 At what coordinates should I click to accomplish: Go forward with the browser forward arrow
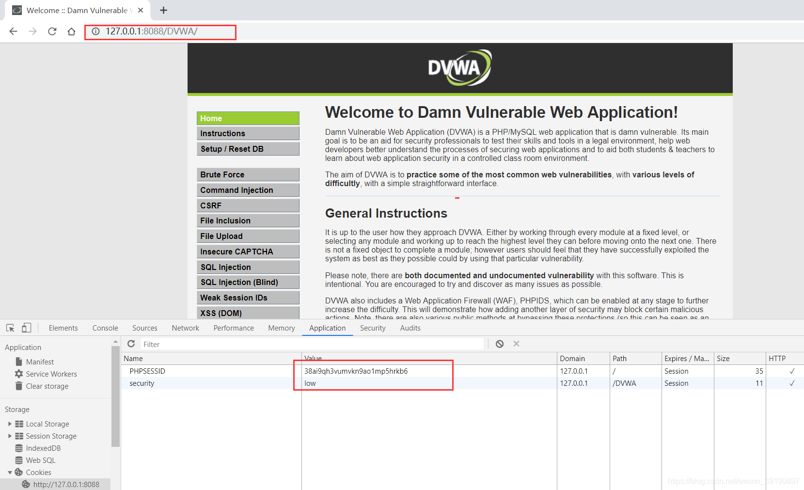32,32
